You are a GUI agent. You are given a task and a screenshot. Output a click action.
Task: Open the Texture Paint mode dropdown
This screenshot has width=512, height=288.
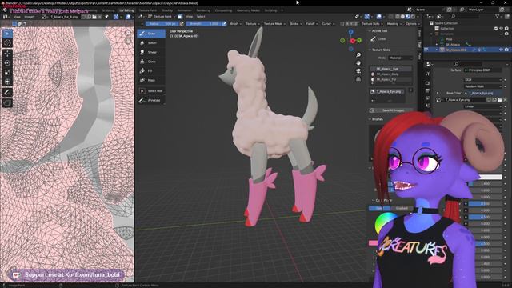click(x=162, y=16)
